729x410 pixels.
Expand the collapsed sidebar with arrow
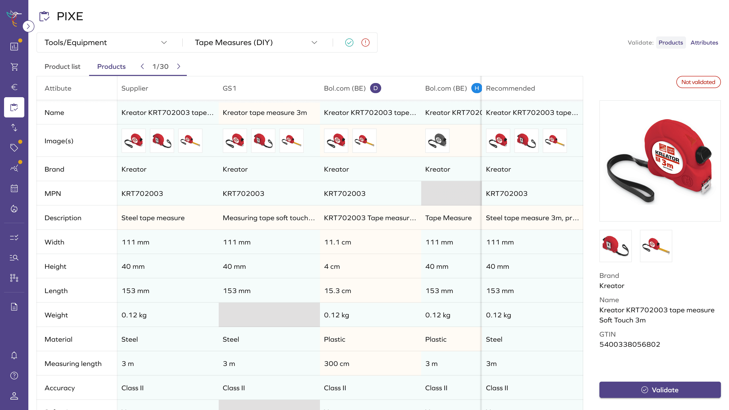28,26
